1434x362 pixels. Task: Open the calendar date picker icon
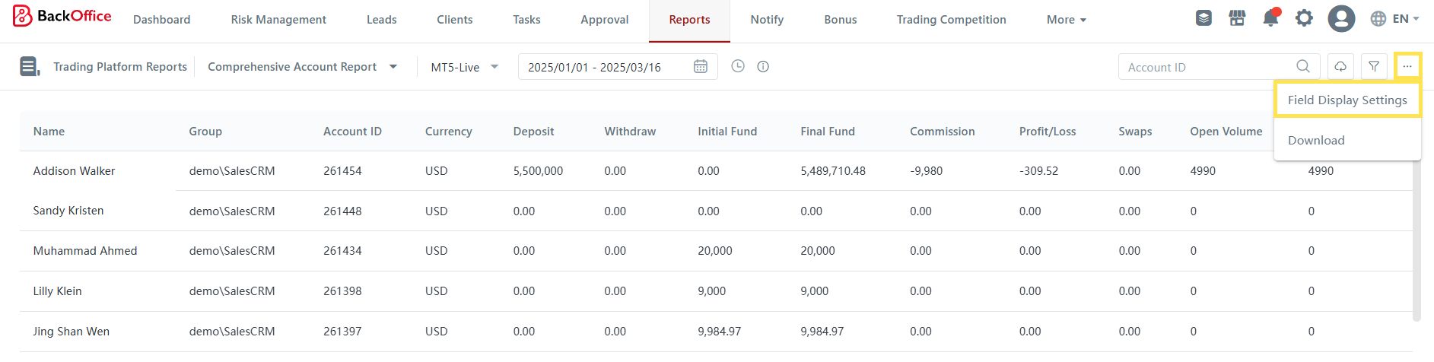701,67
